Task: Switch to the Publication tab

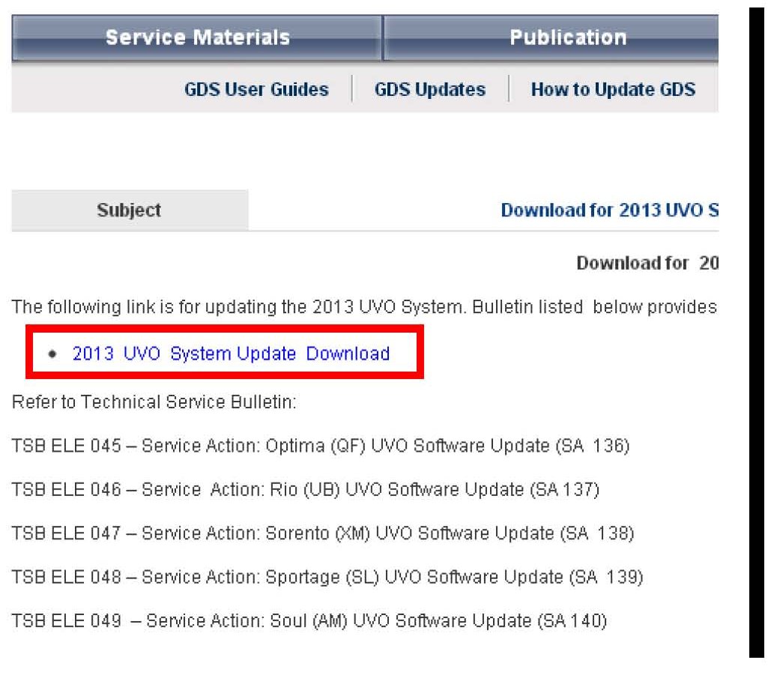Action: (567, 37)
